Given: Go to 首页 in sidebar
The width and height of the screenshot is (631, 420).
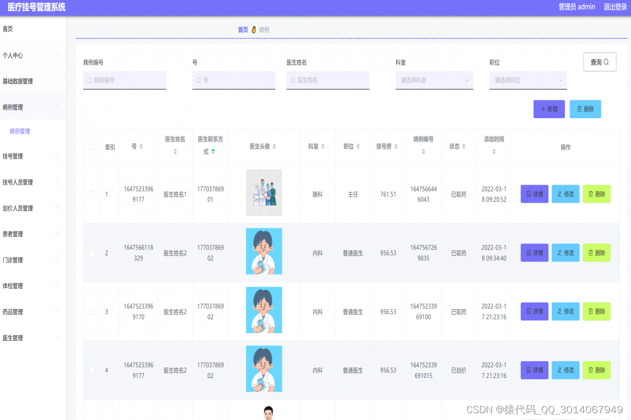Looking at the screenshot, I should tap(33, 29).
